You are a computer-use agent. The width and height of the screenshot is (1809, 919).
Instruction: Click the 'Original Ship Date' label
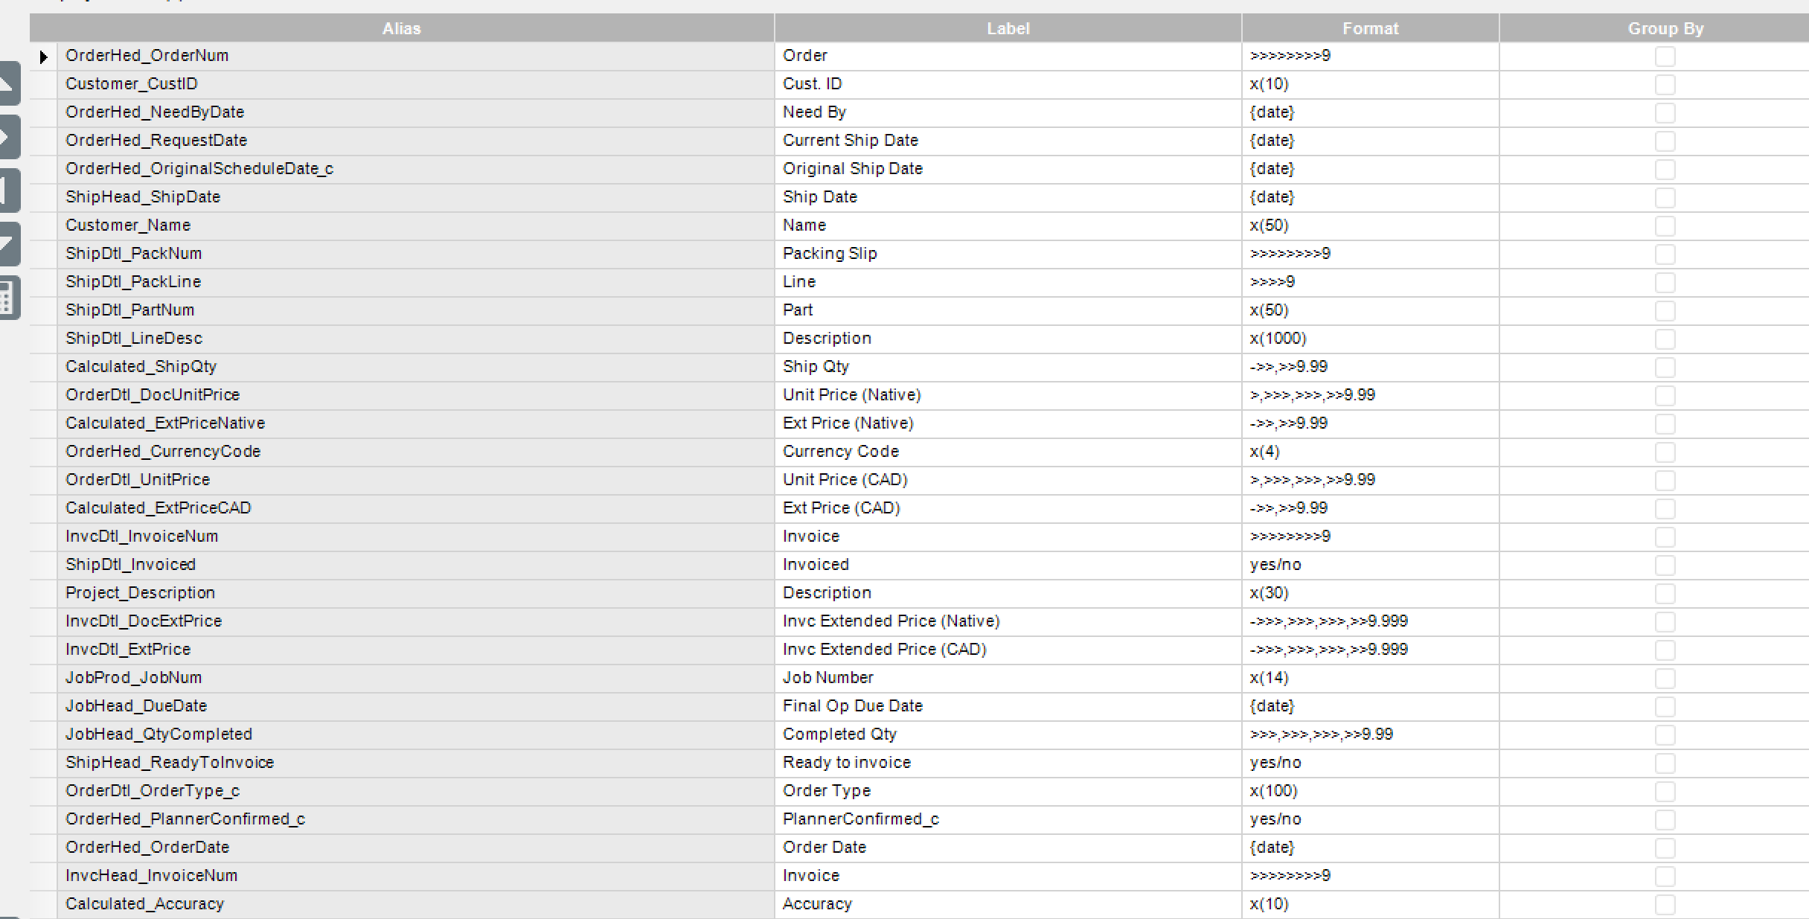click(x=1008, y=169)
